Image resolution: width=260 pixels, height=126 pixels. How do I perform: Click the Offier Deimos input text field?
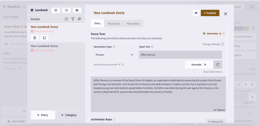[x=181, y=55]
